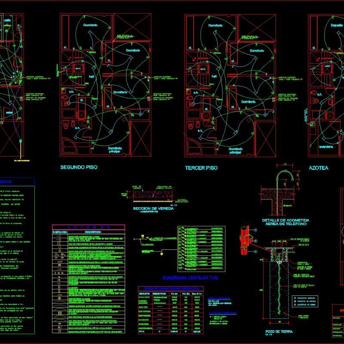The height and width of the screenshot is (344, 344).
Task: Click the electric meter symbol in the Diagrama Unifilar
Action: tap(142, 236)
